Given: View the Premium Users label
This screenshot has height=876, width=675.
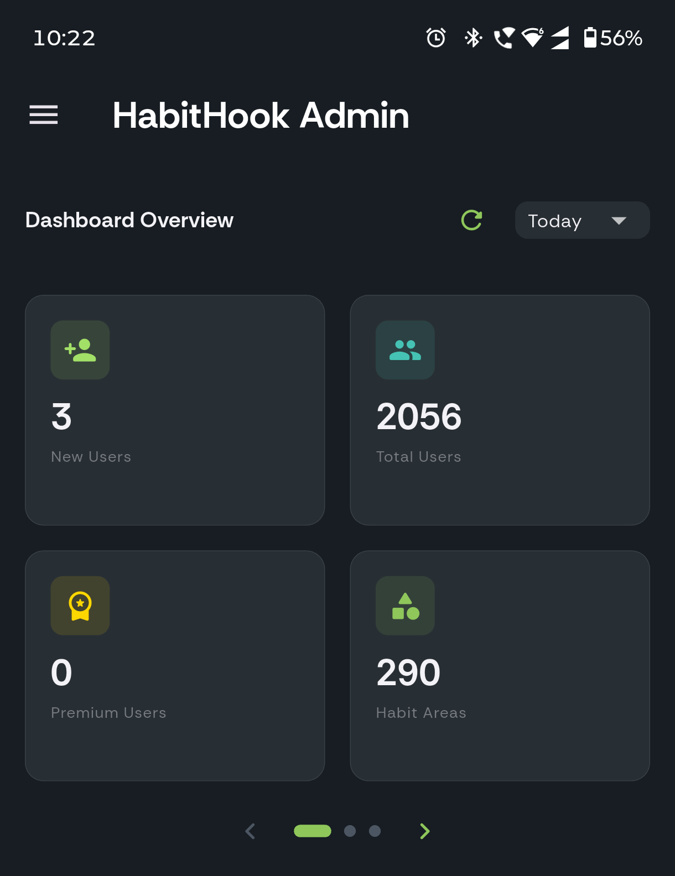Looking at the screenshot, I should coord(108,713).
